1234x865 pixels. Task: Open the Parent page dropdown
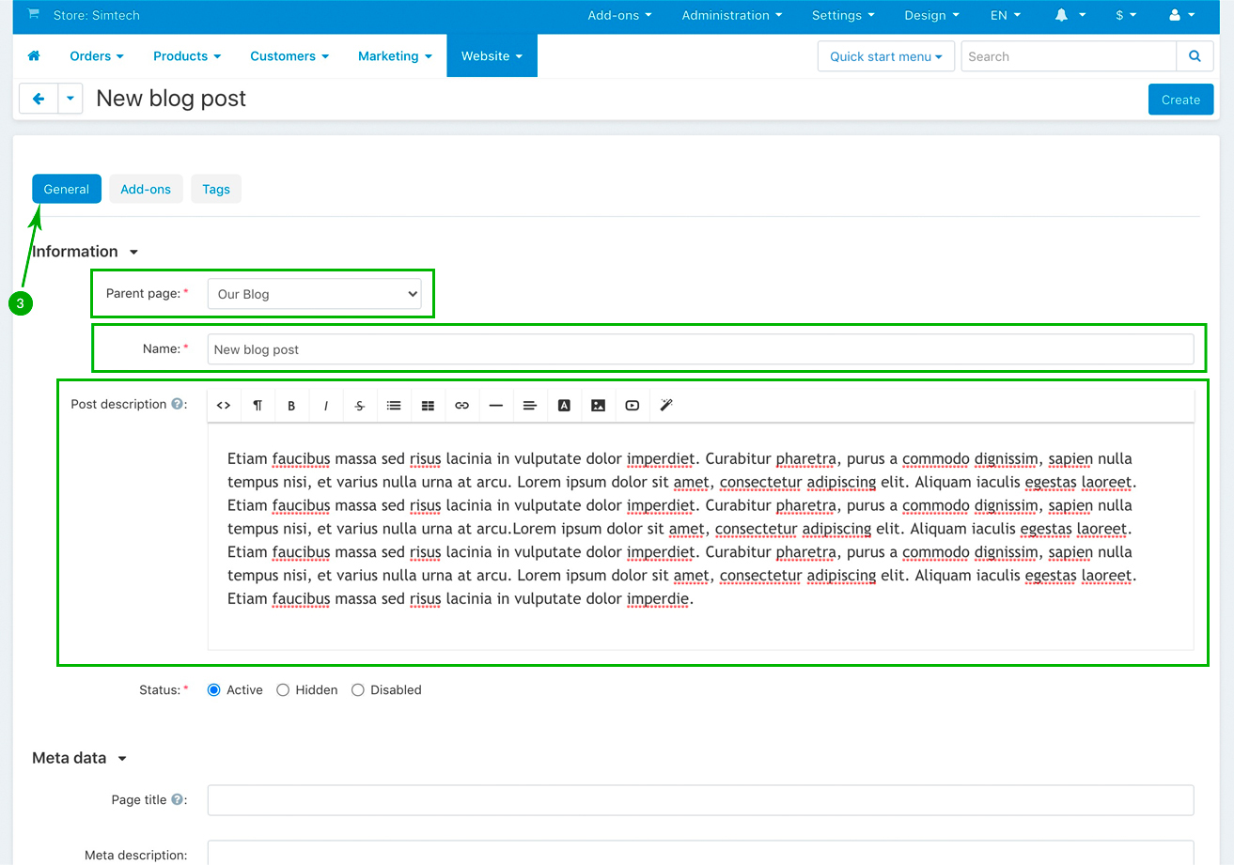[314, 294]
